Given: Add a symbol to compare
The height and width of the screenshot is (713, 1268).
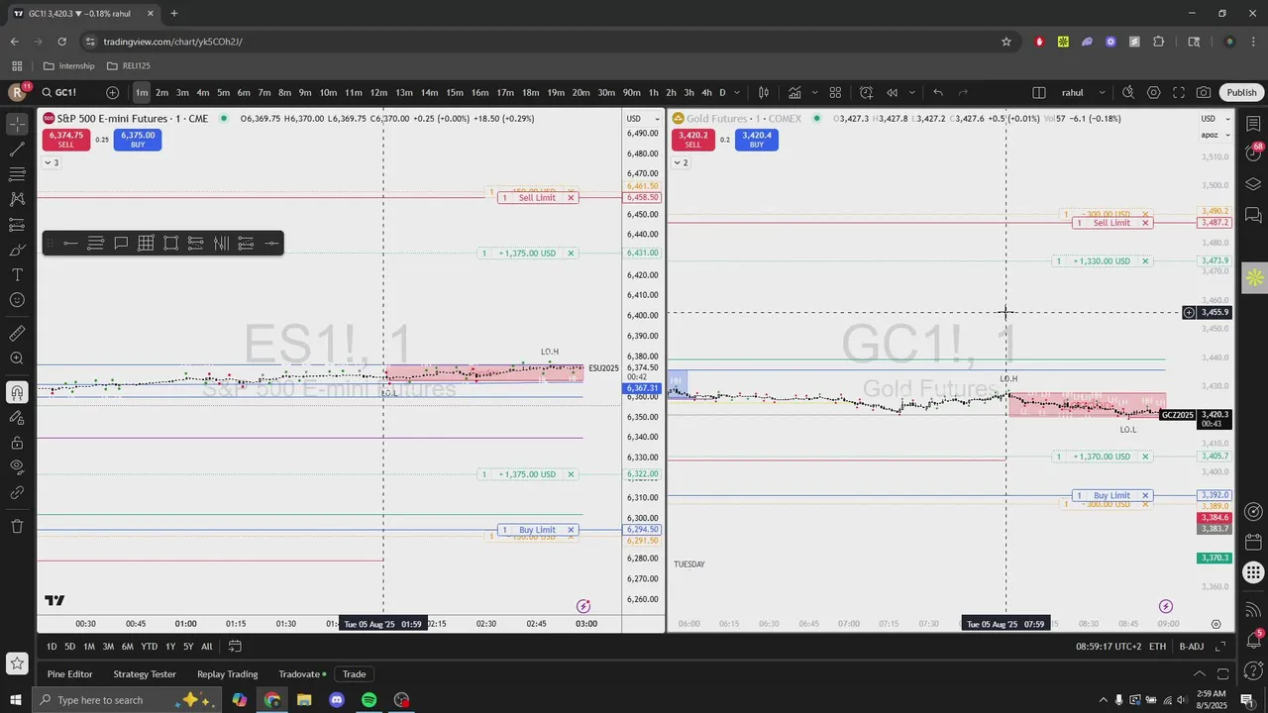Looking at the screenshot, I should coord(112,92).
